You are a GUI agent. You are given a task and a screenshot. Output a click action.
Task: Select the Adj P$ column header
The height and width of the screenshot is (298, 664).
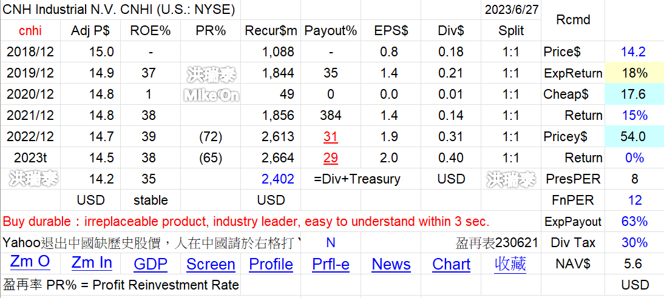pos(90,30)
